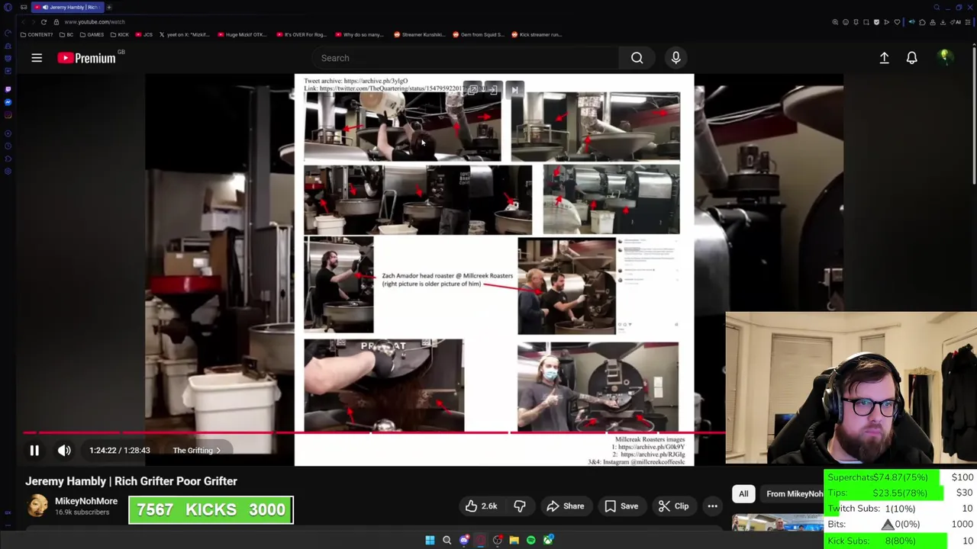Open the 'Gem from Squid S...' bookmark

tap(479, 34)
